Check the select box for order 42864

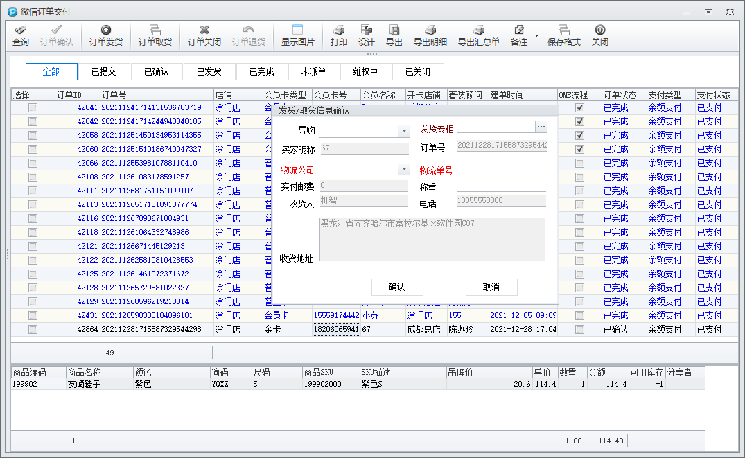[x=33, y=330]
